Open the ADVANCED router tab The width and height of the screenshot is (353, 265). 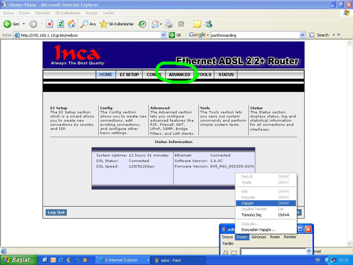coord(180,75)
